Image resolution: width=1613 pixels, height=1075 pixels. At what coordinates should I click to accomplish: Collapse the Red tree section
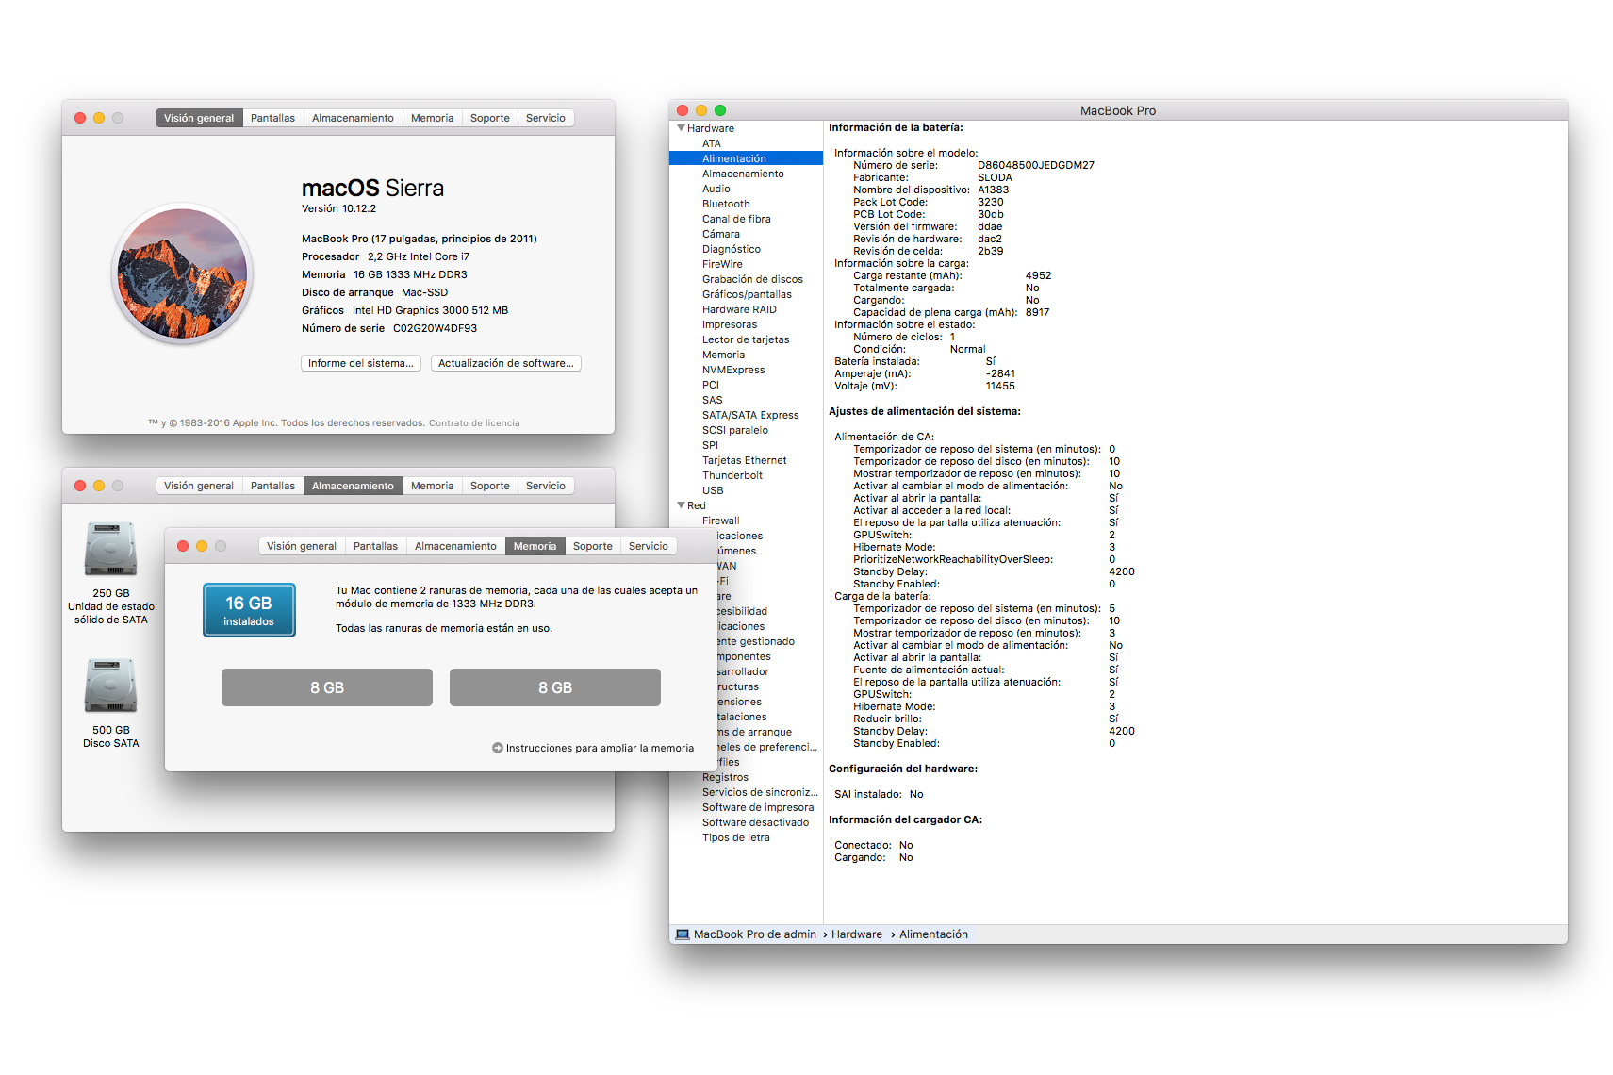pyautogui.click(x=681, y=505)
